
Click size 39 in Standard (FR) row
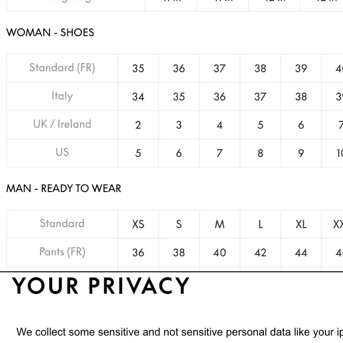[301, 68]
